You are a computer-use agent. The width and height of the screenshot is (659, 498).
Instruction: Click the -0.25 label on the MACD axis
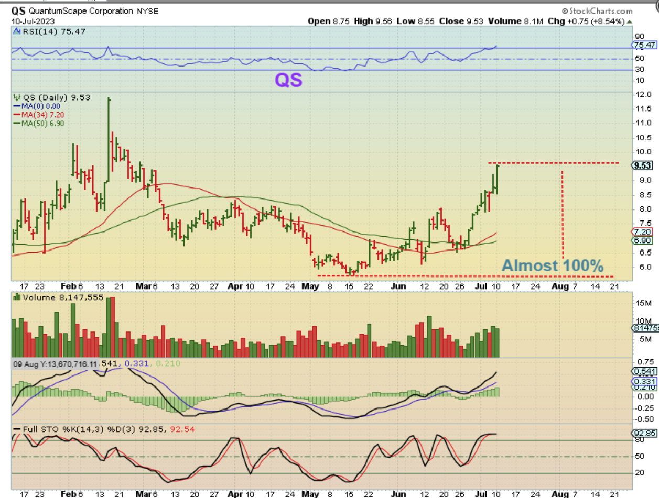(x=643, y=407)
